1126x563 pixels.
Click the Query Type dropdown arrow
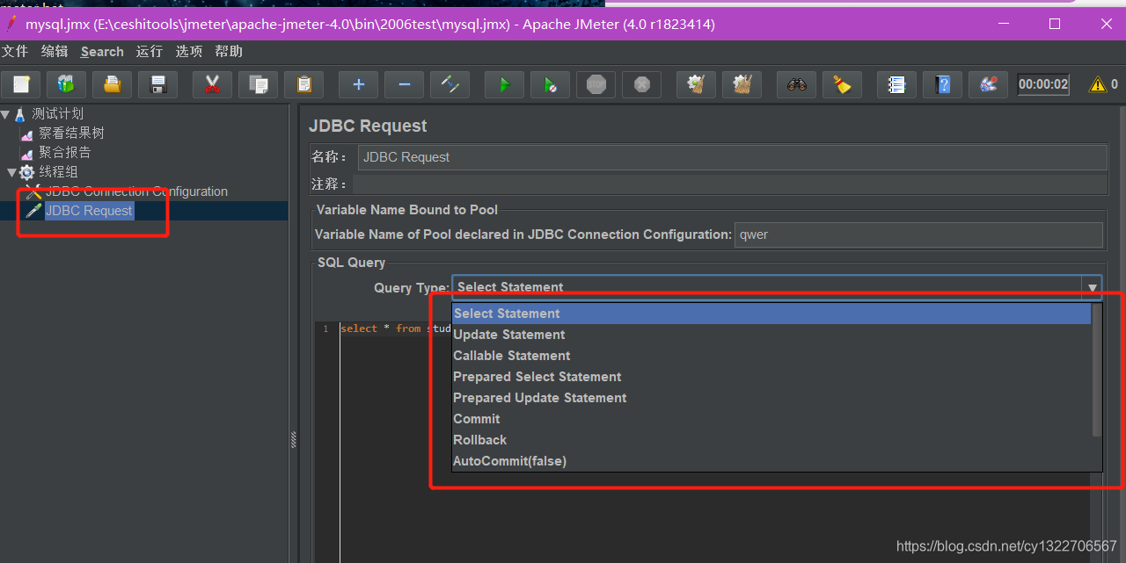pyautogui.click(x=1093, y=287)
